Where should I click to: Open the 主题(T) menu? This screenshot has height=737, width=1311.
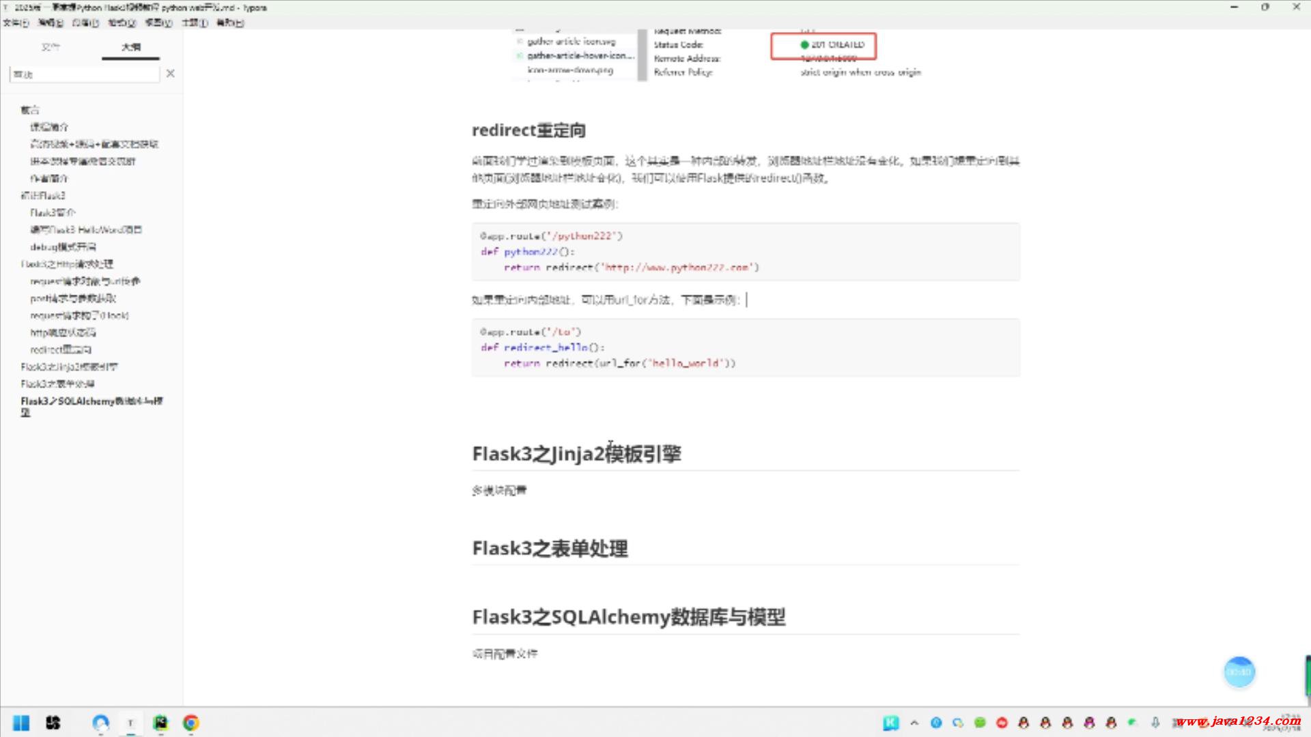click(x=194, y=23)
